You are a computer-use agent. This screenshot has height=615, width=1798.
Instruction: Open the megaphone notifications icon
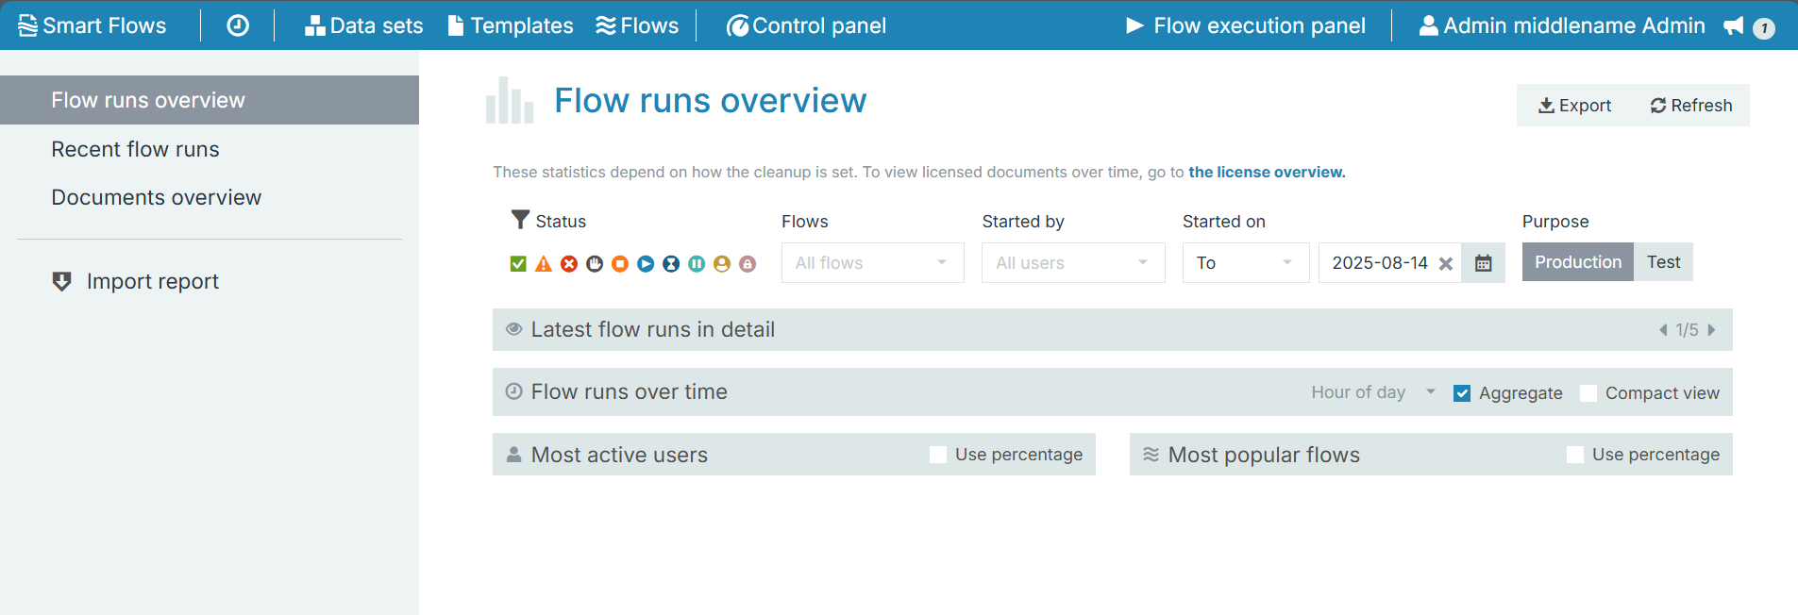click(x=1734, y=26)
